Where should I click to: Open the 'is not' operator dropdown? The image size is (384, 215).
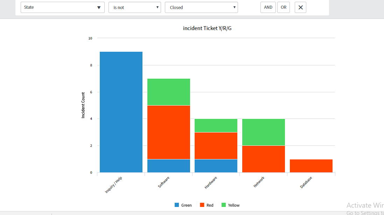[135, 7]
